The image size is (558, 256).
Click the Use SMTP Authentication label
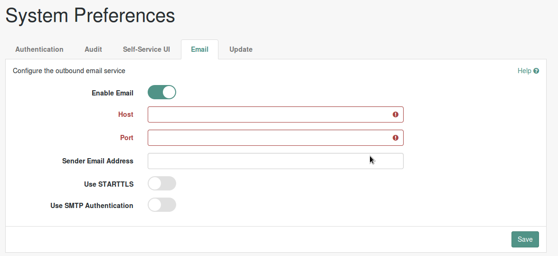[x=92, y=206]
